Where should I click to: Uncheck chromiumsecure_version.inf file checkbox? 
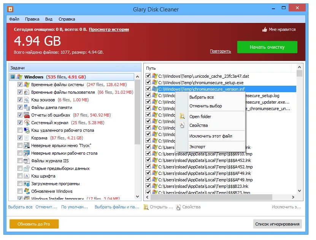148,89
